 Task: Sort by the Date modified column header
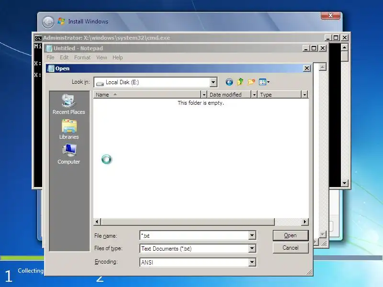229,94
